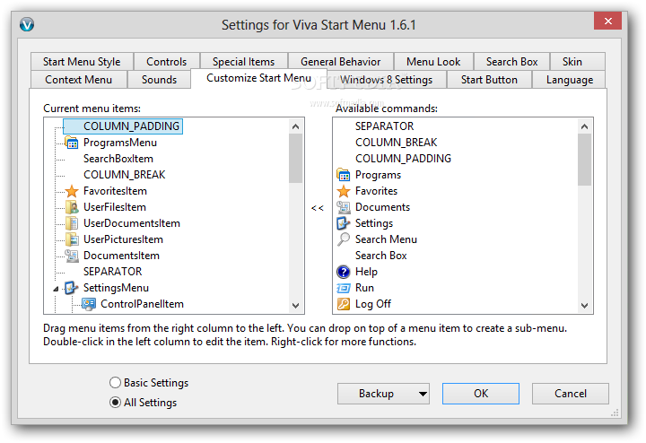This screenshot has width=646, height=443.
Task: Open the Start Menu Style tab
Action: tap(82, 61)
